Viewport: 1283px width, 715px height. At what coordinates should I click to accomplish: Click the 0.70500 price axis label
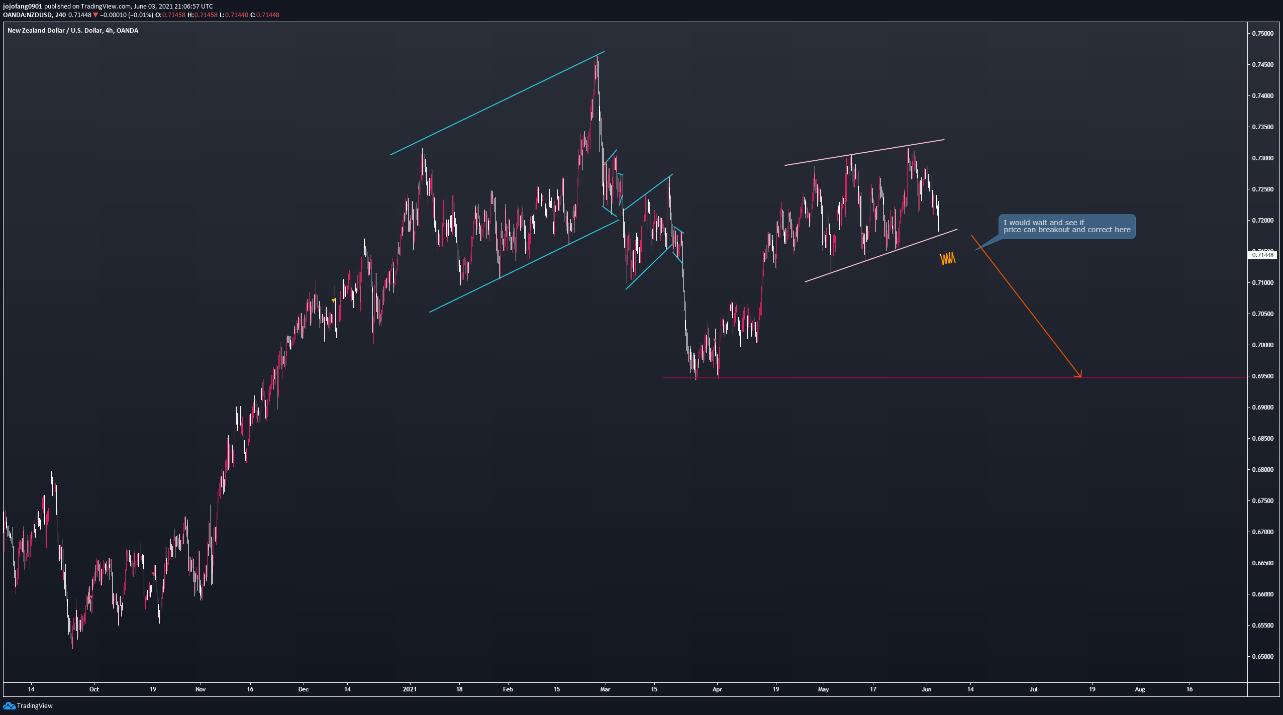(1262, 314)
